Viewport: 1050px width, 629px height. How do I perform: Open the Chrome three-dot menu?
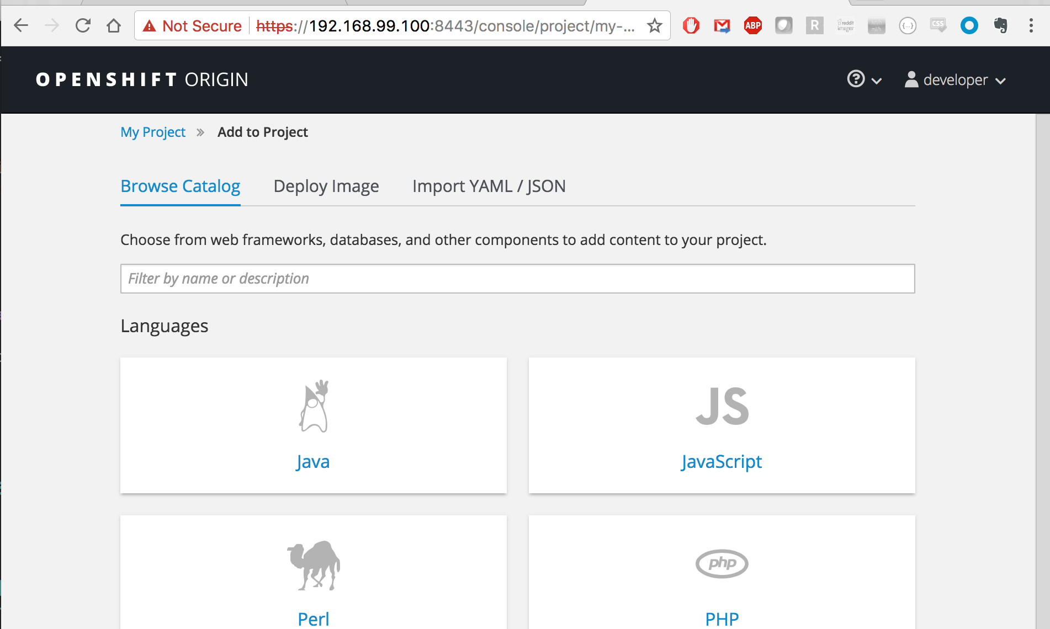click(1031, 25)
